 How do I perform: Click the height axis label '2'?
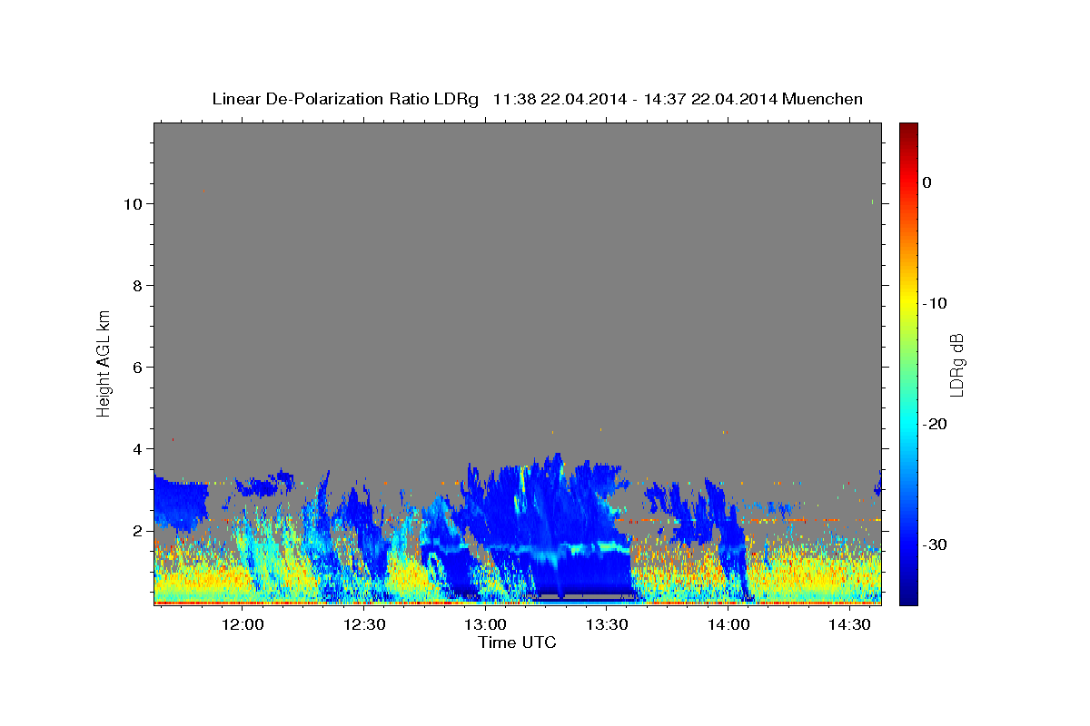pyautogui.click(x=138, y=531)
